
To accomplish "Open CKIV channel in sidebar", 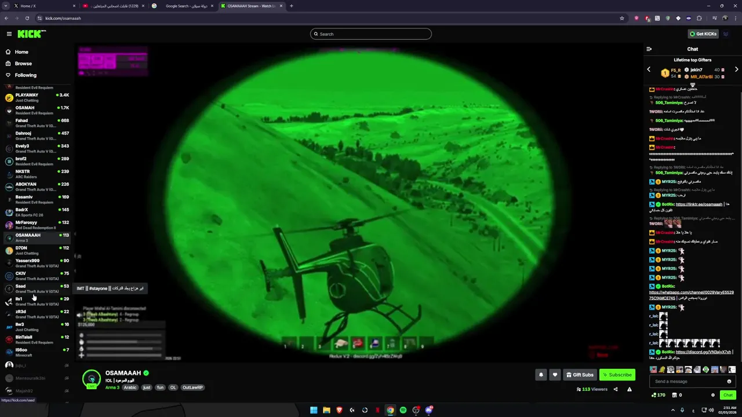I will (x=37, y=276).
